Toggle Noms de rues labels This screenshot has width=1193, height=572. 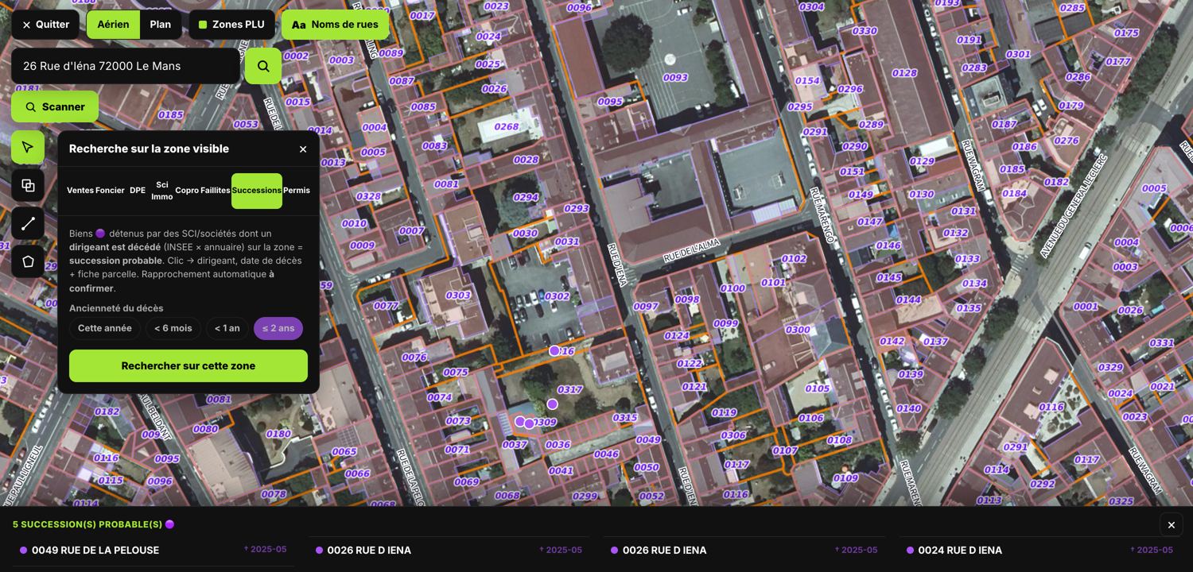[335, 25]
